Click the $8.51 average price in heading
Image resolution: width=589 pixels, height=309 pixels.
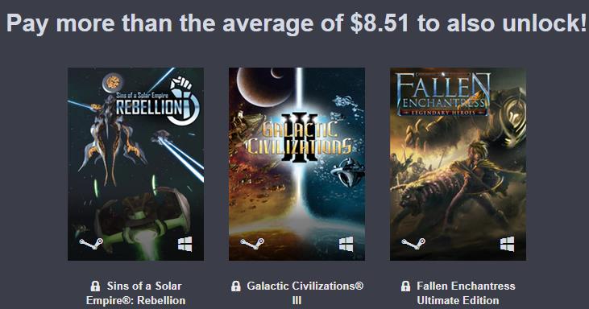coord(379,23)
